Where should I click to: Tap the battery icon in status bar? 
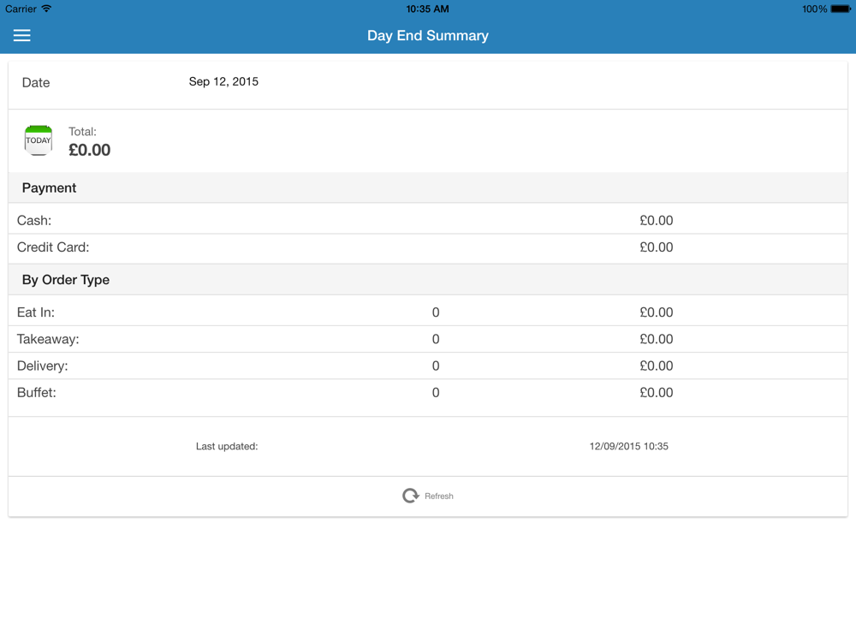tap(840, 9)
